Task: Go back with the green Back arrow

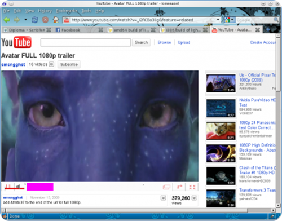Action: click(7, 20)
